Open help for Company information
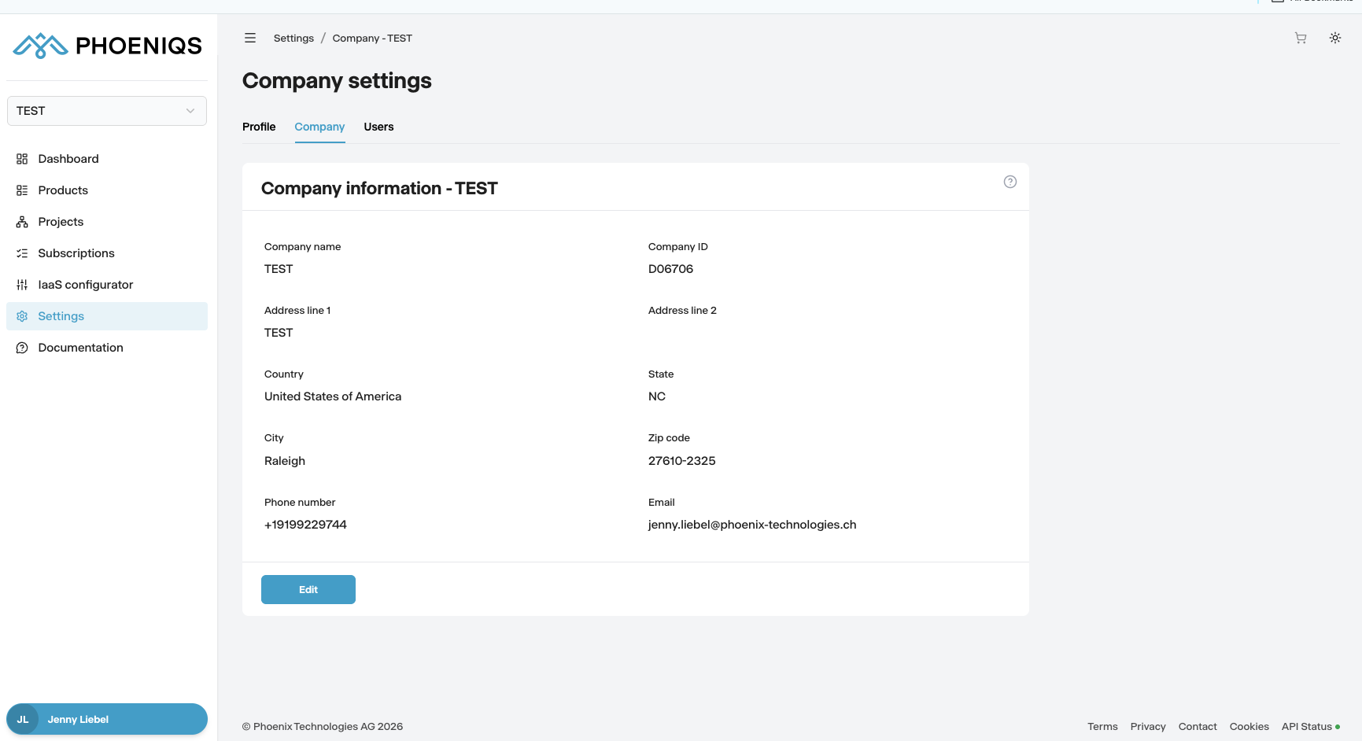Screen dimensions: 1362x741 (1010, 182)
